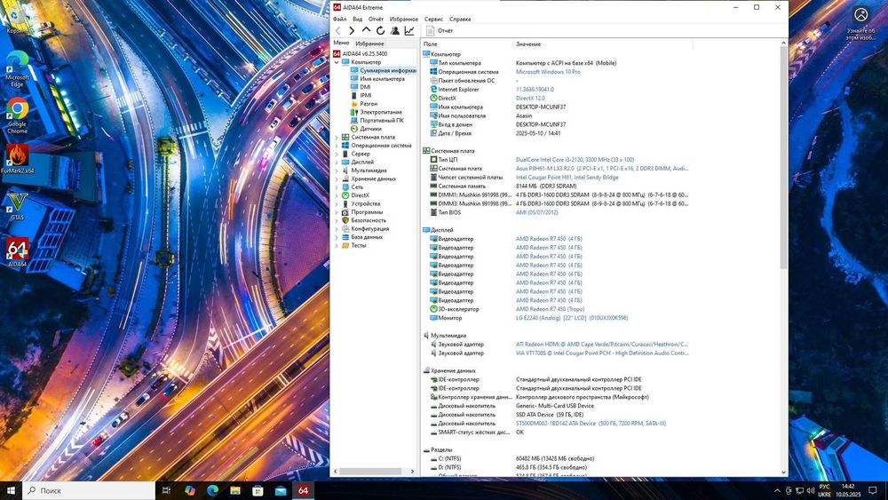Click the Back navigation arrow in toolbar
Image resolution: width=888 pixels, height=500 pixels.
click(338, 30)
